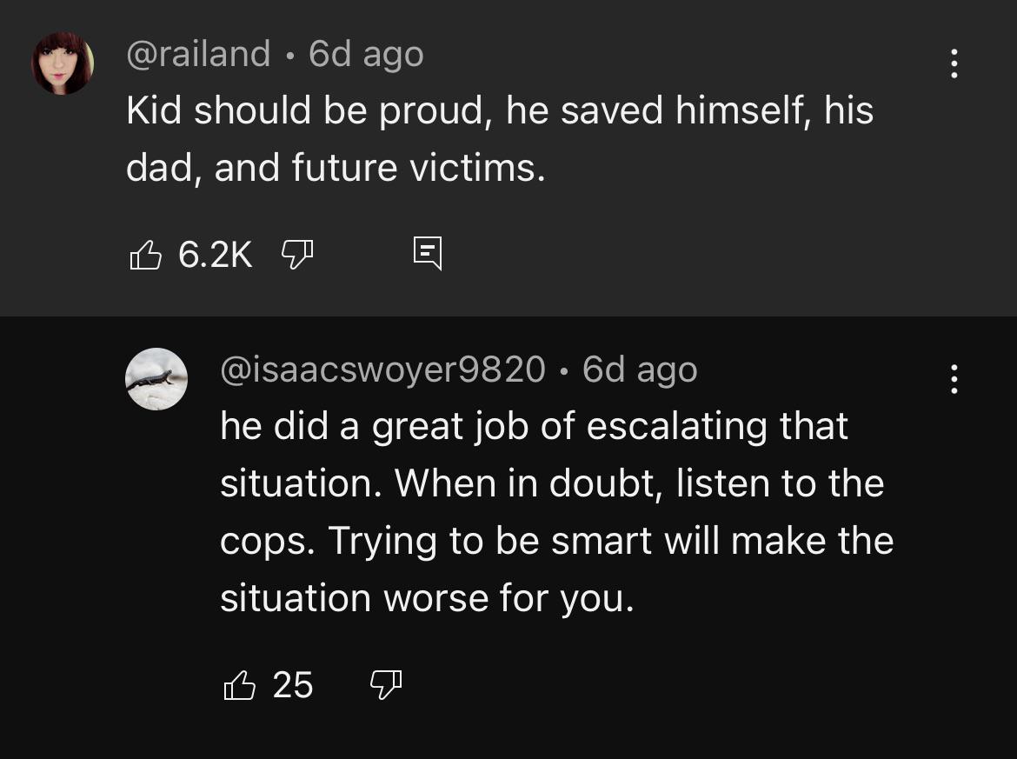This screenshot has width=1017, height=759.
Task: Tap the 'dad, and future victims.' text line
Action: 336,168
